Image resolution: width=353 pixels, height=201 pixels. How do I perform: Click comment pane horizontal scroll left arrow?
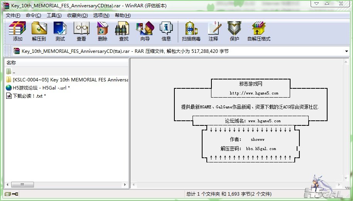point(134,184)
